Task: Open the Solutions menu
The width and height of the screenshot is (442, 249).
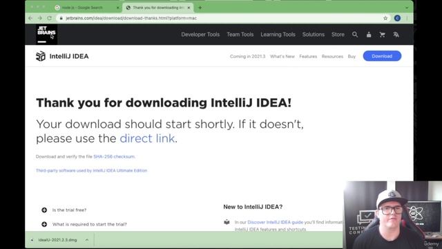Action: (314, 35)
